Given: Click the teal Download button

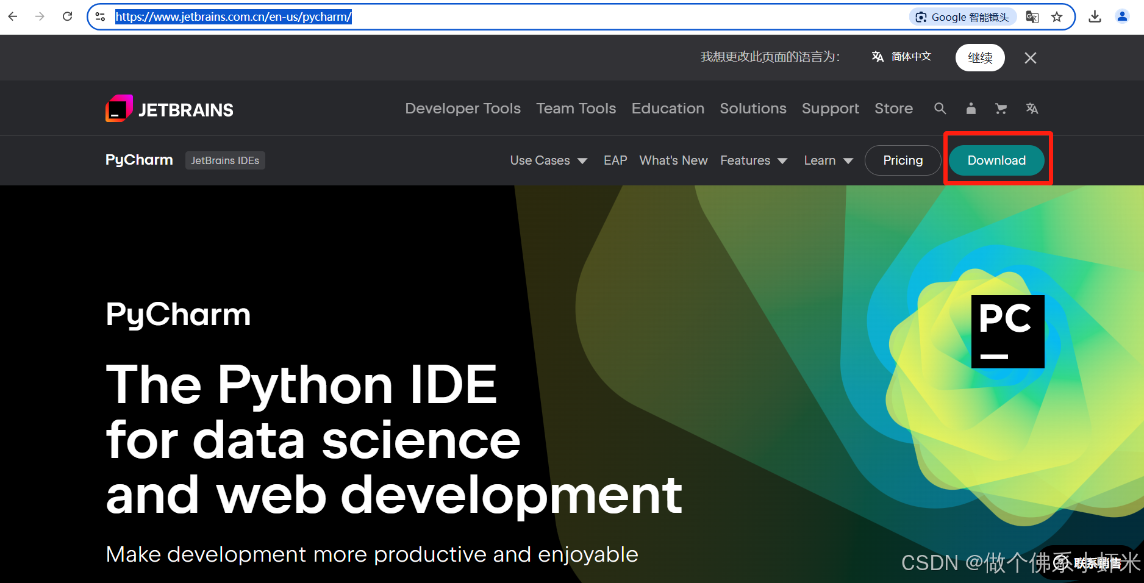Looking at the screenshot, I should (996, 160).
